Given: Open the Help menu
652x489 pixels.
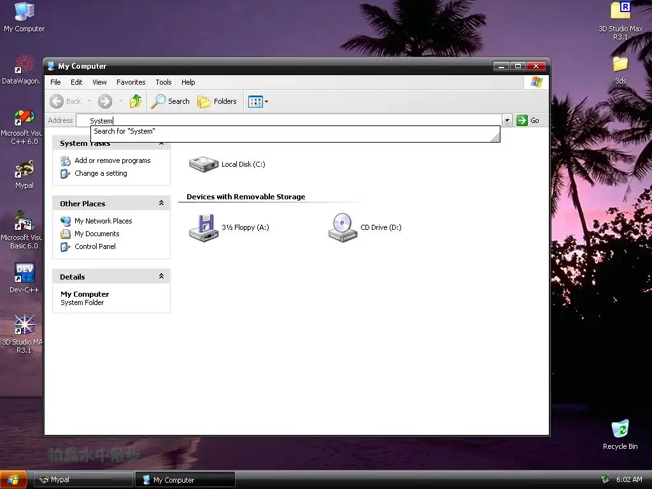Looking at the screenshot, I should tap(188, 82).
